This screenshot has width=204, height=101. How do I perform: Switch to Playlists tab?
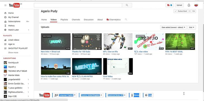[64, 20]
